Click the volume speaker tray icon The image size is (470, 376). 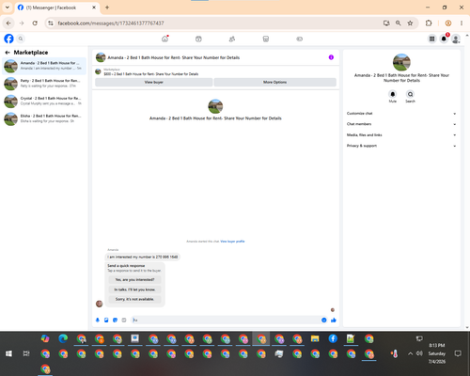point(419,353)
